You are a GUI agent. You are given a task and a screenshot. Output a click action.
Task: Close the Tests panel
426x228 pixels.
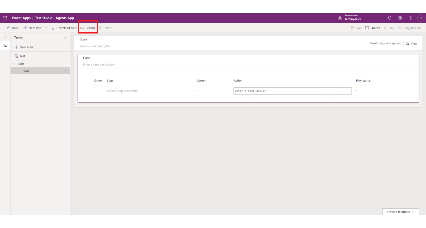[x=65, y=37]
